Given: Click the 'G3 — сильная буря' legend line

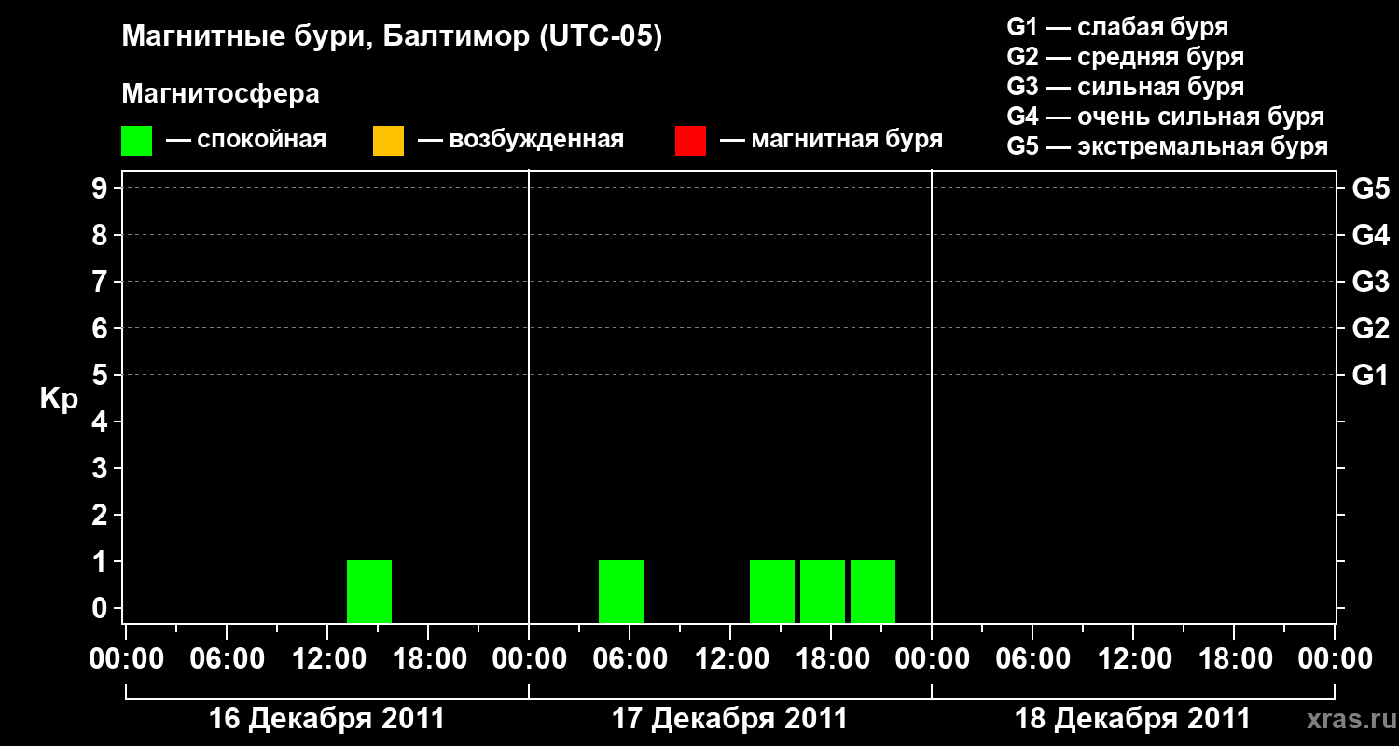Looking at the screenshot, I should click(1125, 87).
